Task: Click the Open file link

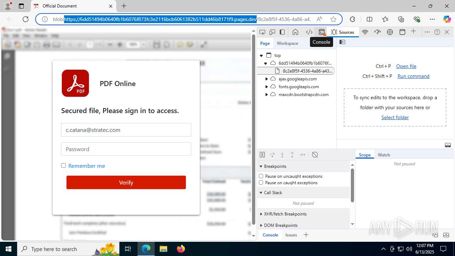Action: 406,66
